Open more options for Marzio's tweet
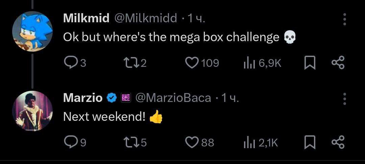Viewport: 365px width, 164px height. (x=345, y=99)
